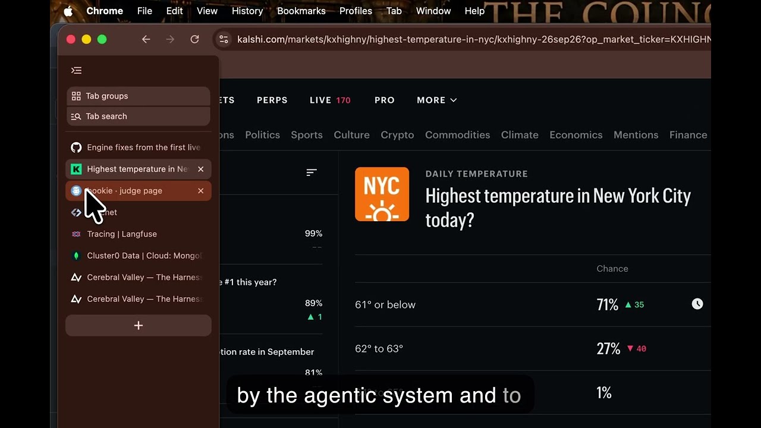Viewport: 761px width, 428px height.
Task: Switch to Tracing | Langfuse tab
Action: (138, 234)
